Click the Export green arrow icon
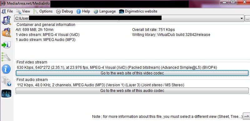The image size is (250, 121). pos(6,45)
